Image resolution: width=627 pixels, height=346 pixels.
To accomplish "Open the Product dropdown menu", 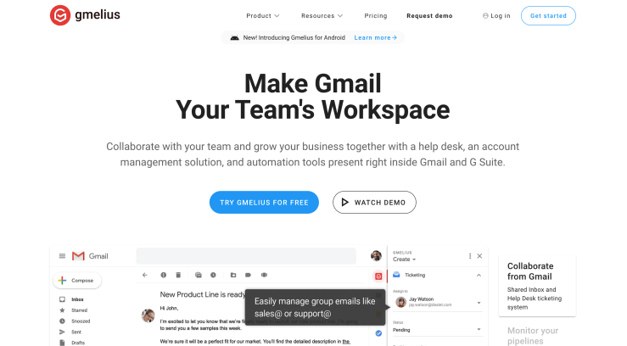I will (263, 15).
